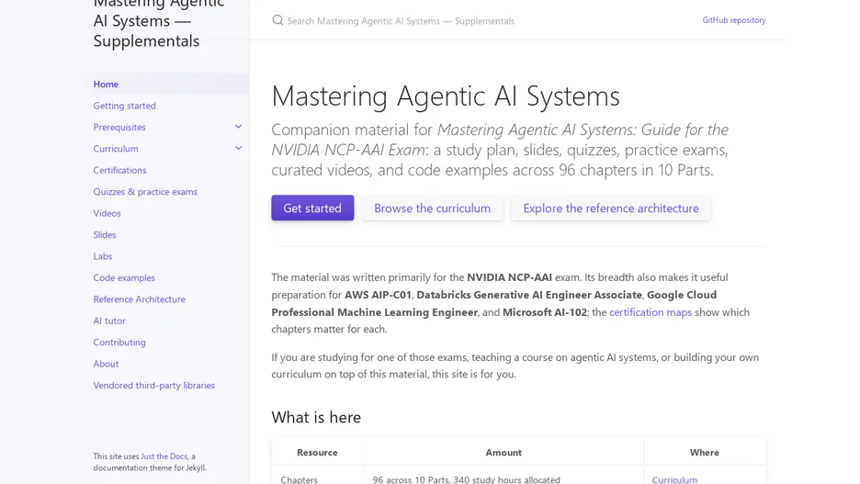Click the Amount column header
The image size is (860, 484).
[x=504, y=452]
